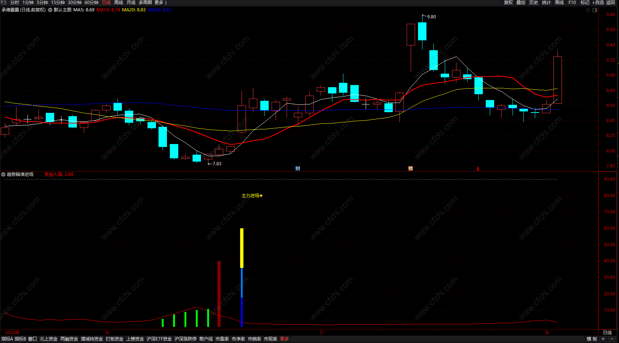Switch to the 1分钟 timeframe

[28, 3]
